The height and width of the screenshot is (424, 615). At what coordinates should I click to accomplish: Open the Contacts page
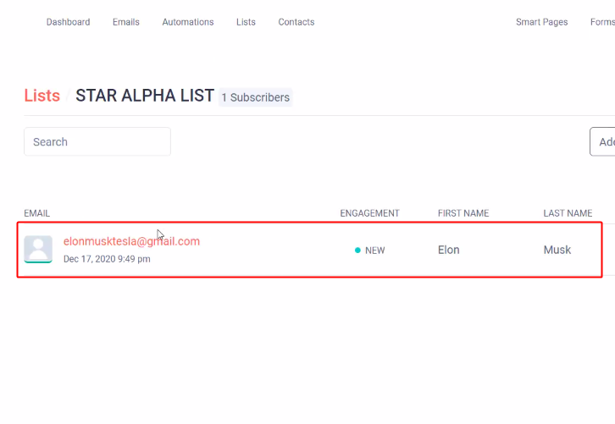coord(296,22)
